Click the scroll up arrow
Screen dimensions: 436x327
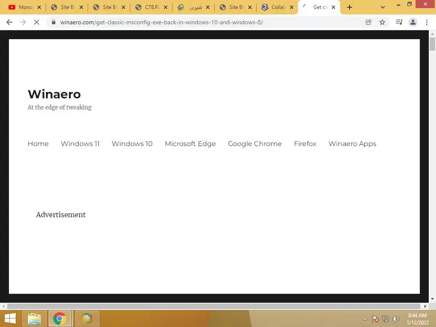pyautogui.click(x=432, y=34)
